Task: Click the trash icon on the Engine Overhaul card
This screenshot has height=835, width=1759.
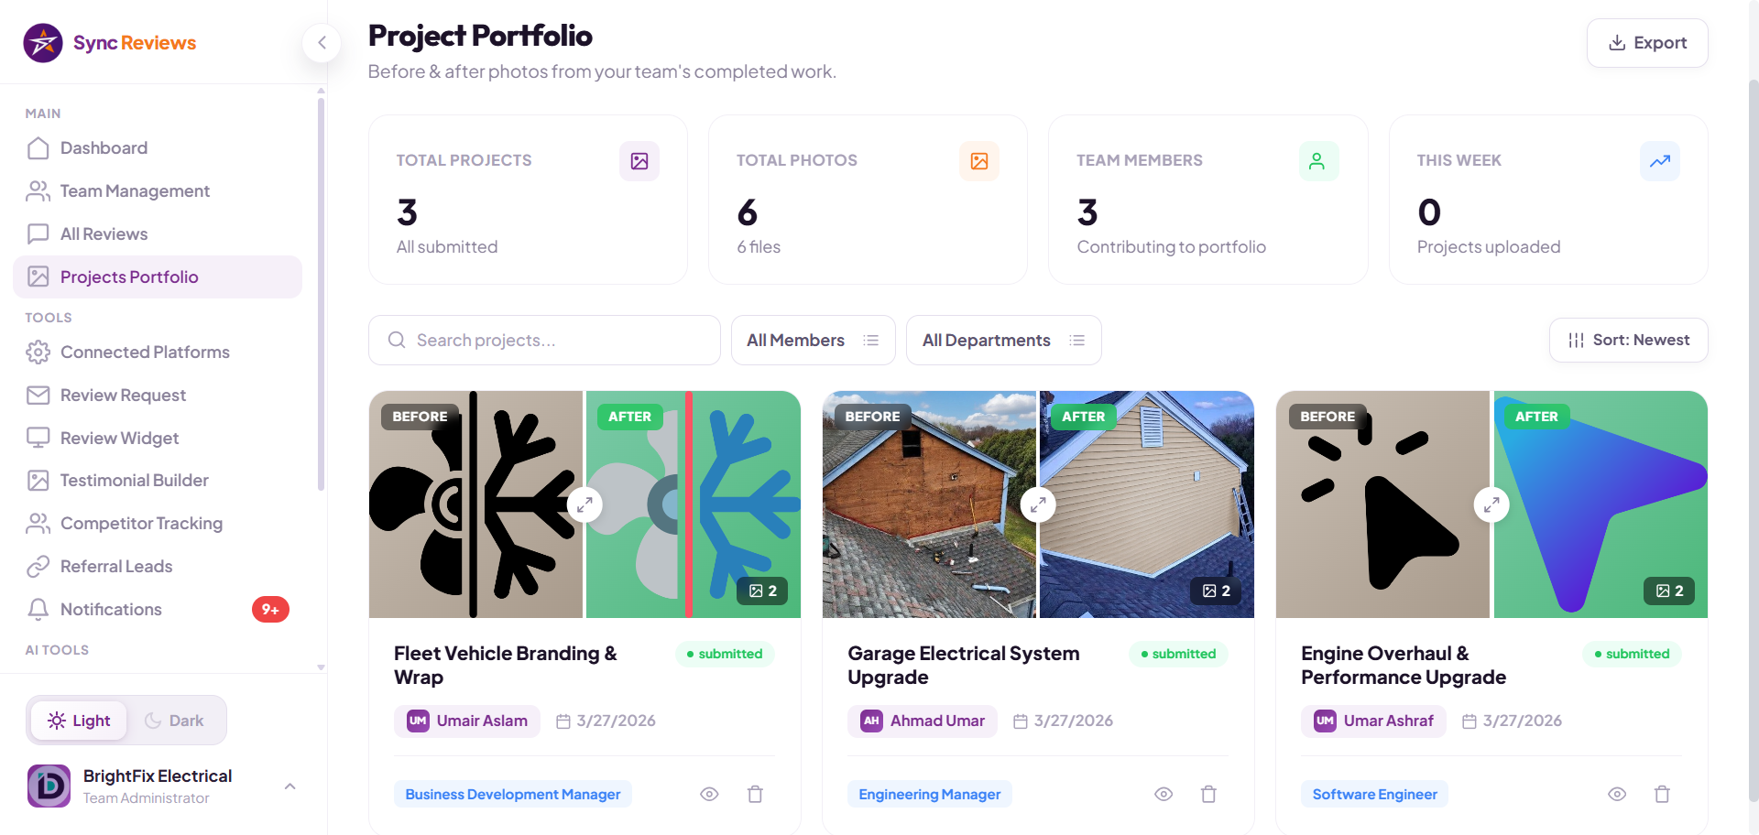Action: click(1662, 794)
